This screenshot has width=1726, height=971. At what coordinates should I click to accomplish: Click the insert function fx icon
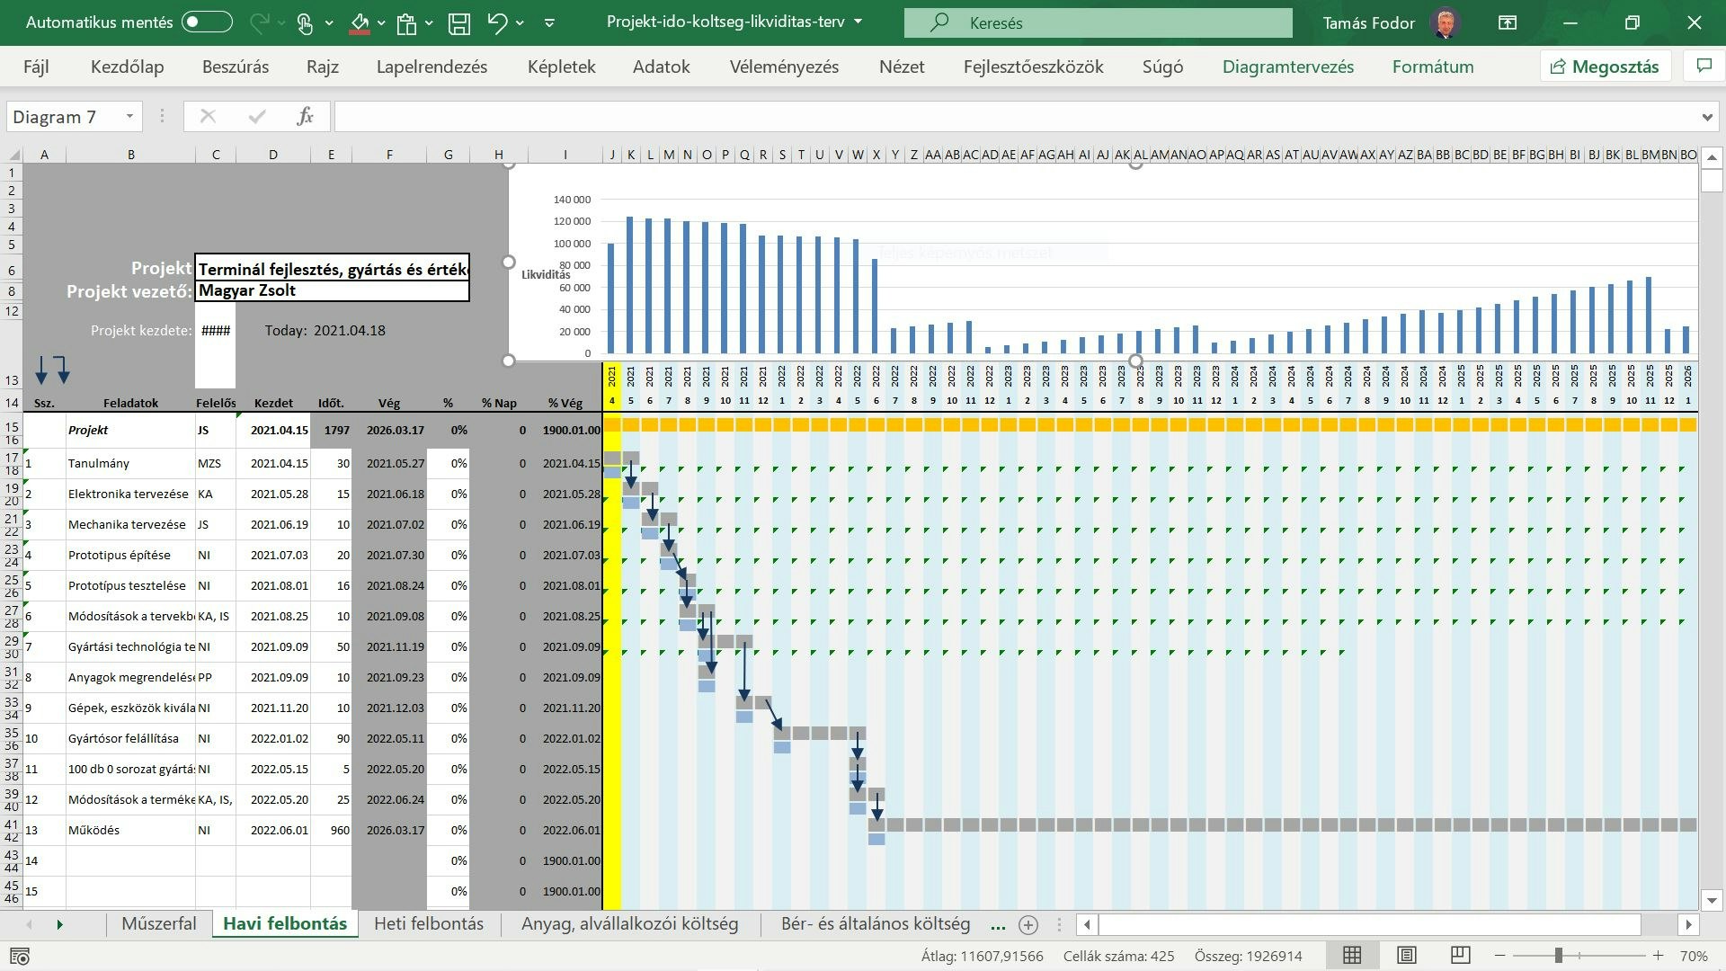[x=305, y=116]
